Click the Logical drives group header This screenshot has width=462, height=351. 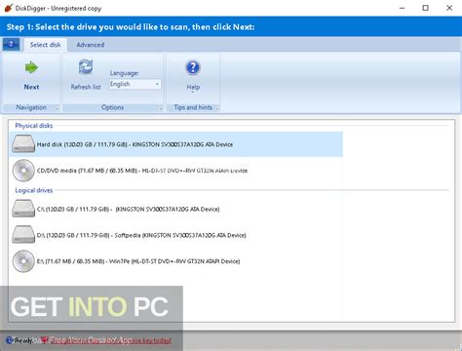(x=34, y=190)
